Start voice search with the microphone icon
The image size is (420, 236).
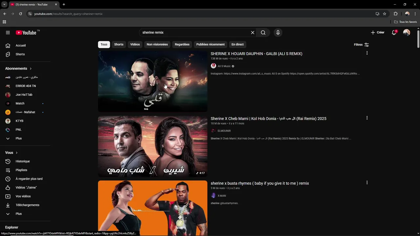(x=278, y=32)
